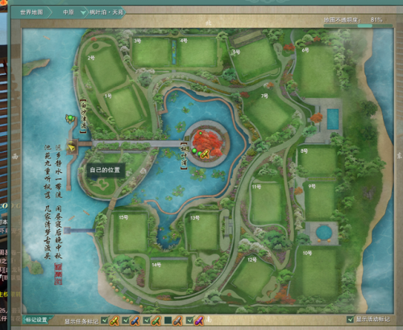The image size is (403, 330).
Task: Click the yellow arrow player position marker
Action: tap(71, 146)
